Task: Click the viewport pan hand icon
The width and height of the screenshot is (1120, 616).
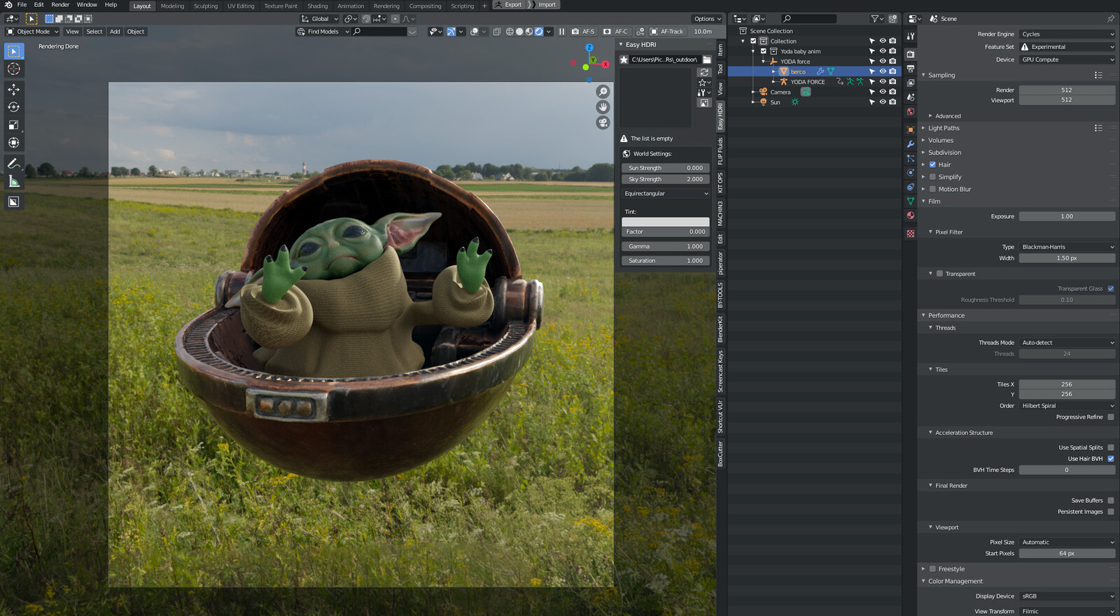Action: 603,107
